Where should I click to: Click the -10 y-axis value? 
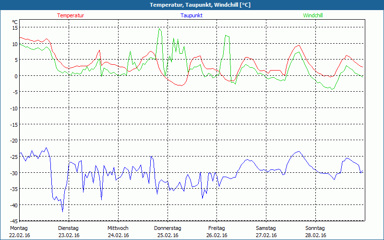pos(14,109)
